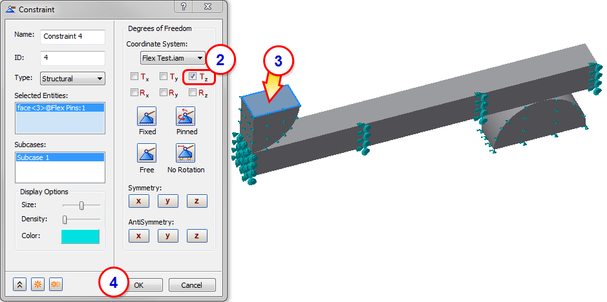The height and width of the screenshot is (302, 607).
Task: Click into the Name field Constraint 4
Action: pyautogui.click(x=73, y=36)
